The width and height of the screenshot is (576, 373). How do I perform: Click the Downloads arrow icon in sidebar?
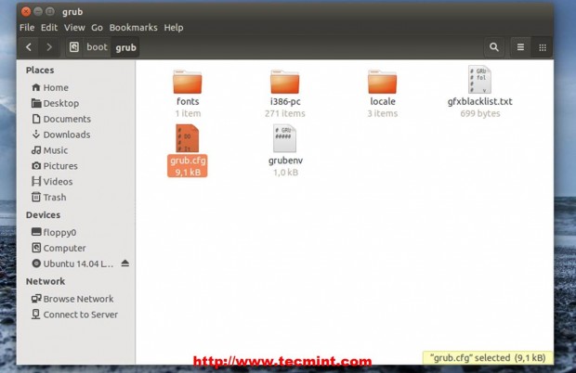coord(36,135)
